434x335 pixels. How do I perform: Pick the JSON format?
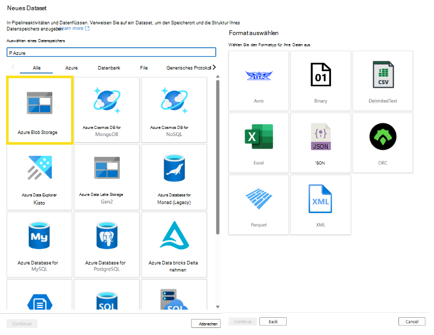(x=320, y=142)
